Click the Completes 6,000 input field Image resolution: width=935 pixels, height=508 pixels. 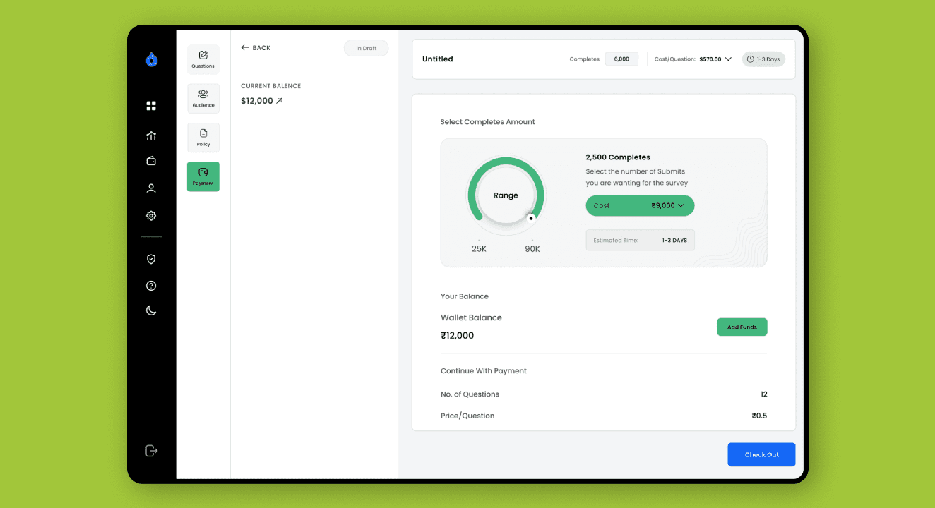point(621,59)
